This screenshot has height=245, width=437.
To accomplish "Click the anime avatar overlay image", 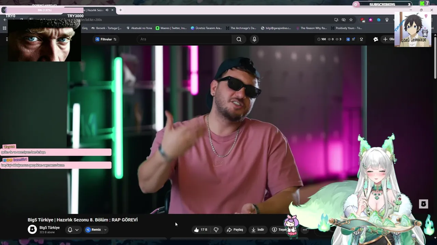I will [412, 29].
